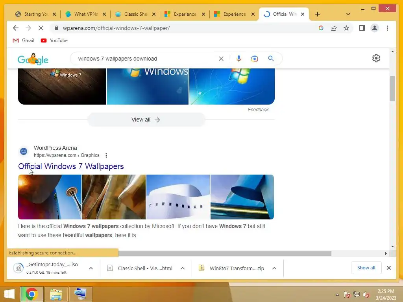Open the Windows Start button
Image resolution: width=403 pixels, height=302 pixels.
(9, 294)
